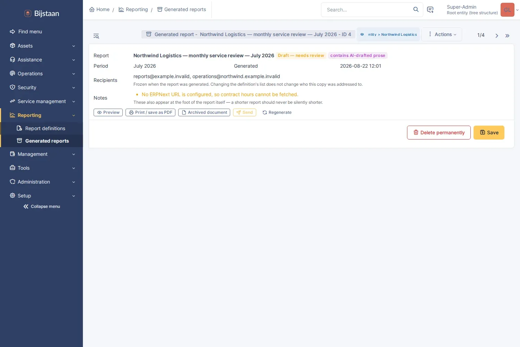Click the entity Northwind Logistics badge

click(x=388, y=34)
